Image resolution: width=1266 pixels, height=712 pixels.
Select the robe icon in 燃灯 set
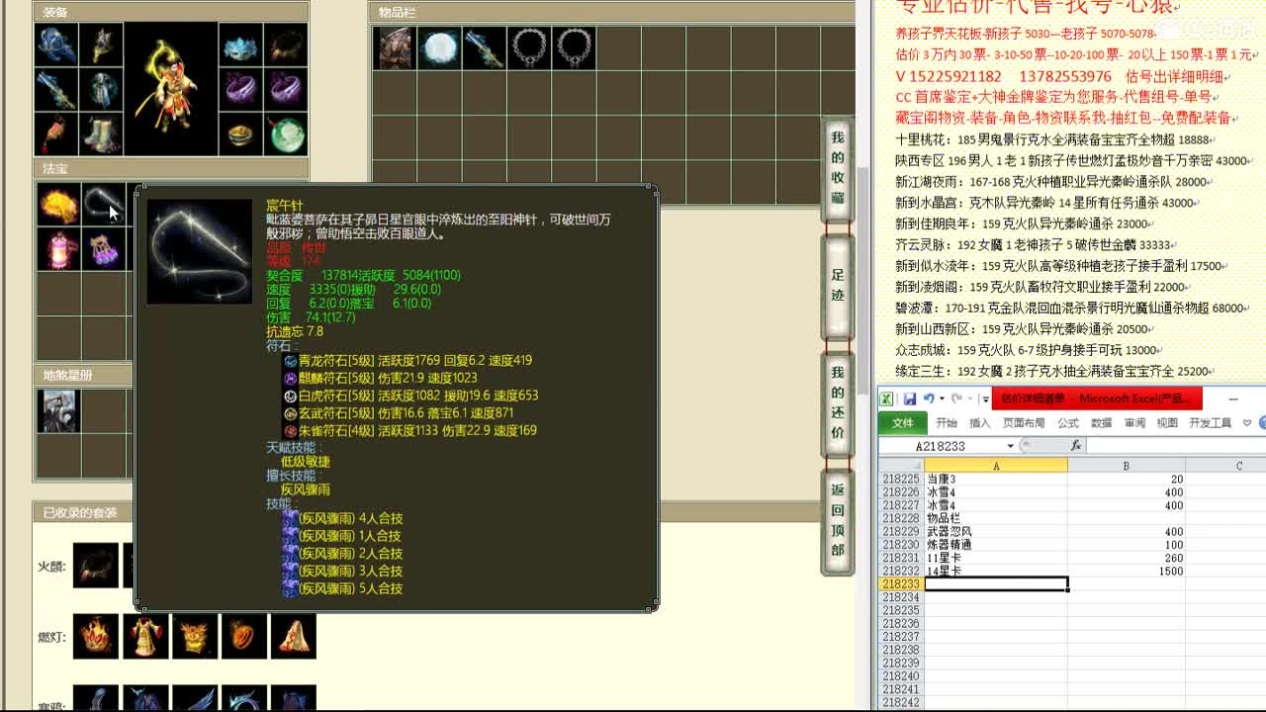click(x=145, y=636)
